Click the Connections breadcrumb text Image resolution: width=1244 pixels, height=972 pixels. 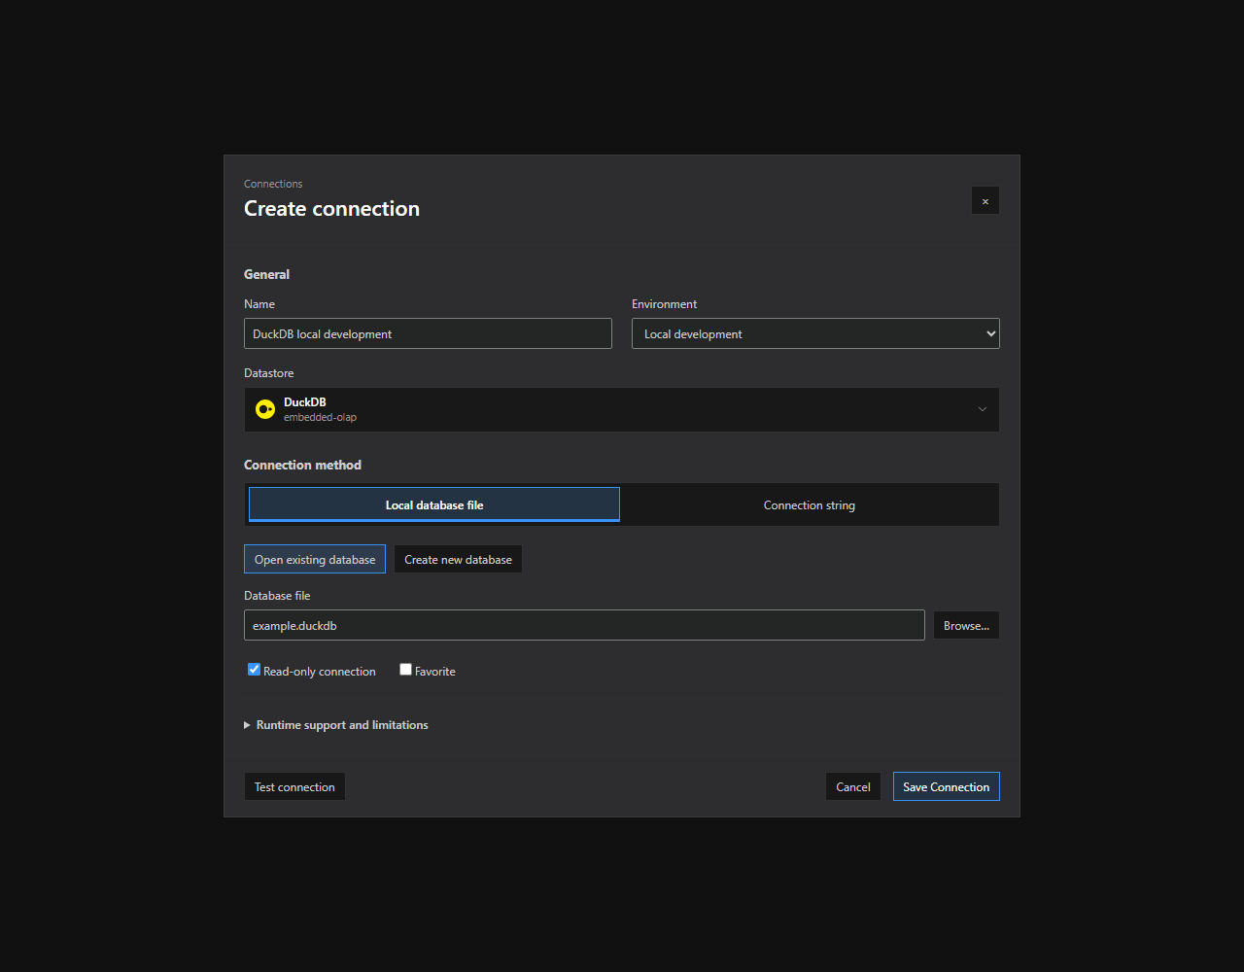click(273, 184)
